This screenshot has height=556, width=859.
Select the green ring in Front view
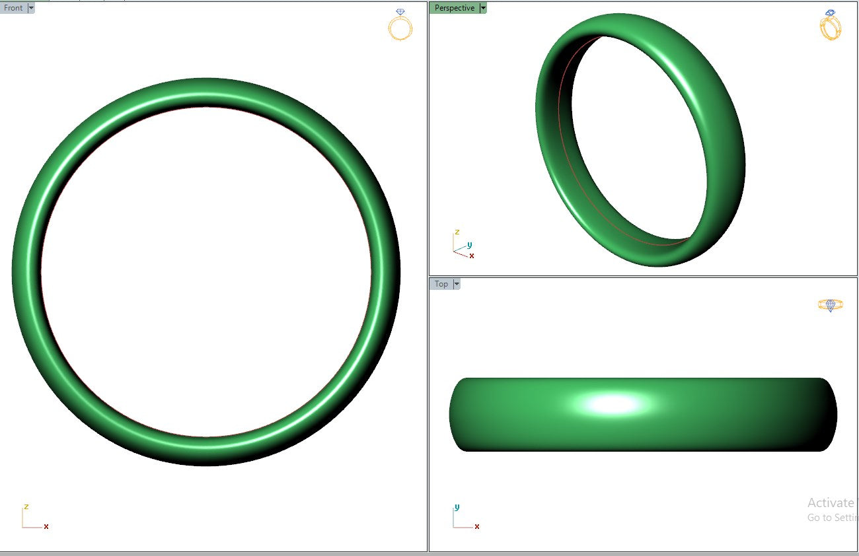click(x=26, y=272)
